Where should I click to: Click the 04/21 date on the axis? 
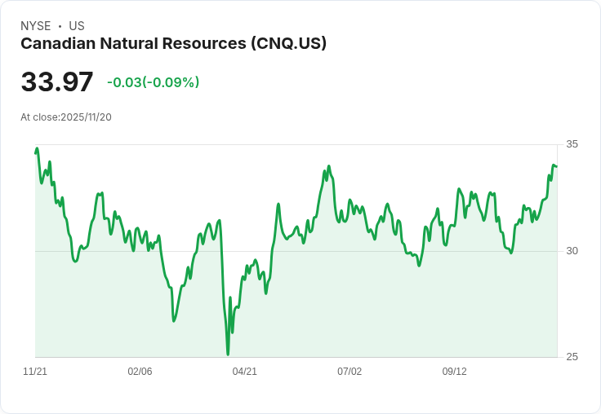pos(244,372)
